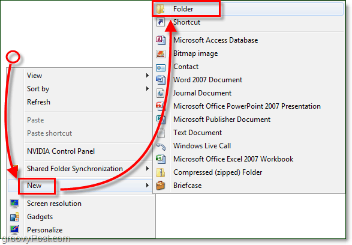Screen dimensions: 352x245
Task: Click the Screen resolution monitor icon
Action: coord(14,204)
